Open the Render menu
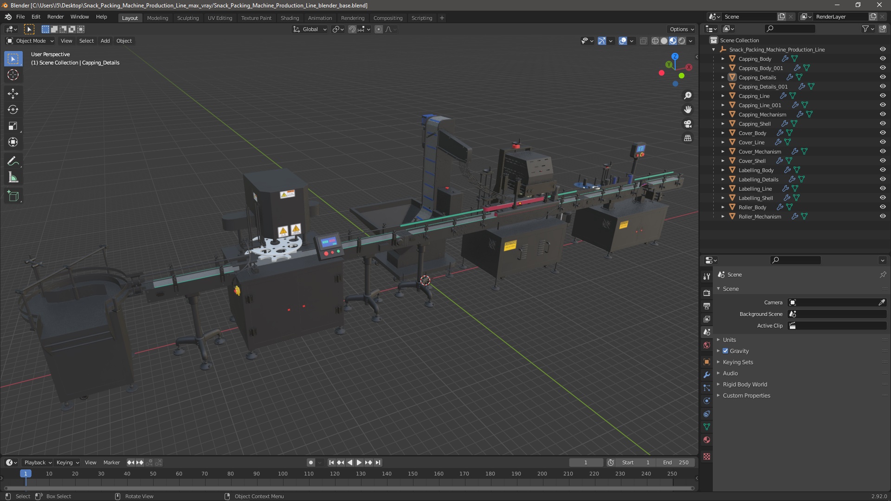Viewport: 891px width, 501px height. click(55, 17)
